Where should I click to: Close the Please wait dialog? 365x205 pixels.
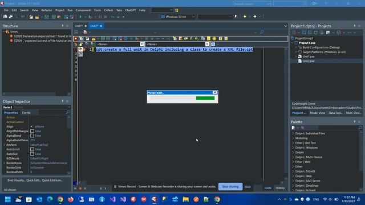tap(215, 92)
